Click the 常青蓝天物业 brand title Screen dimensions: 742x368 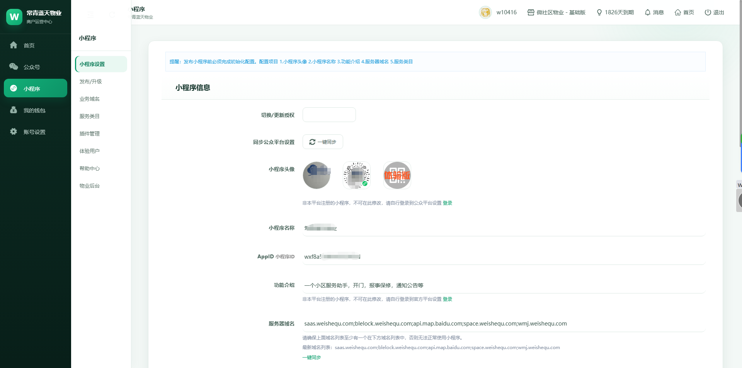(44, 13)
